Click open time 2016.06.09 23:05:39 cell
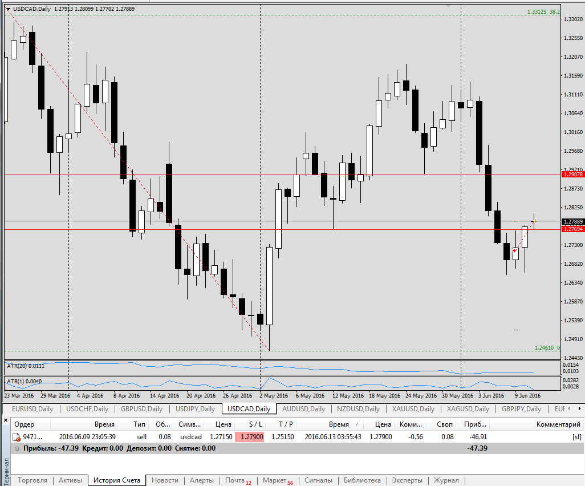This screenshot has width=585, height=486. (87, 437)
